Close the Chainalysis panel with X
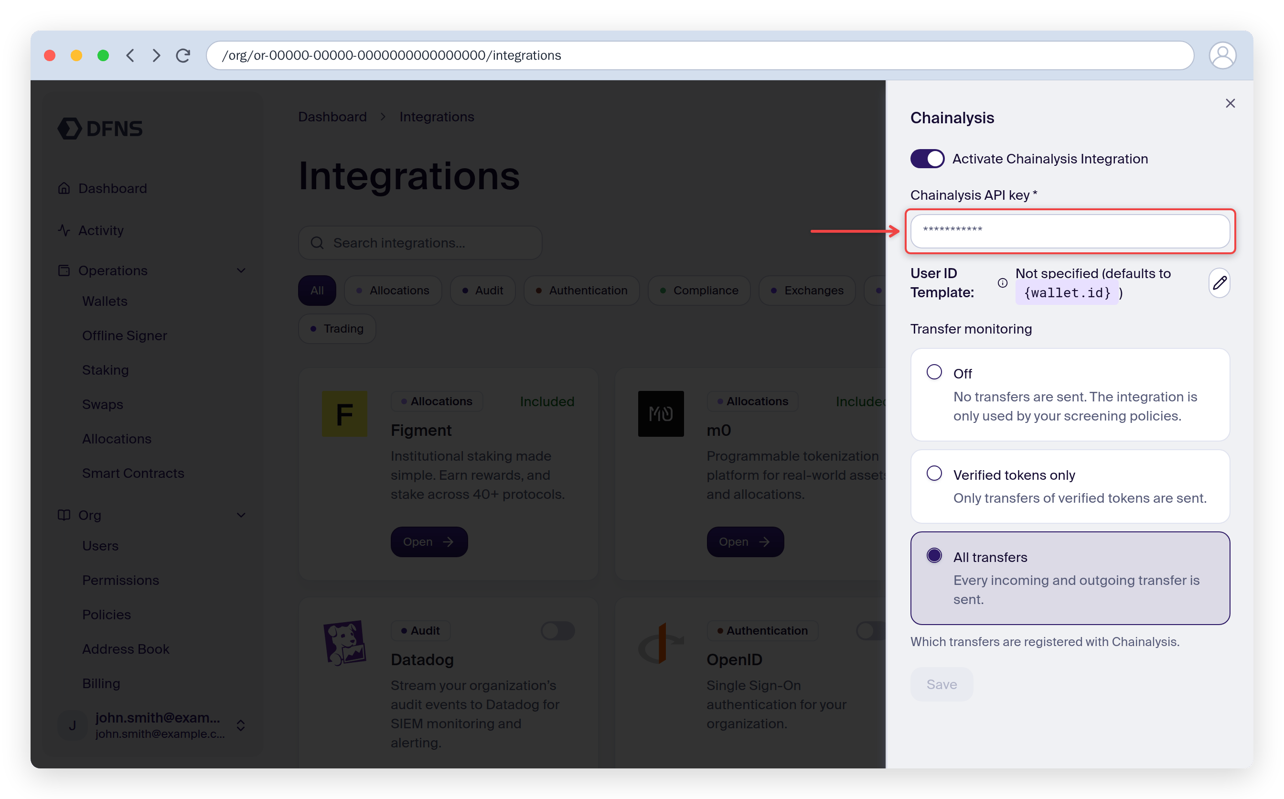The height and width of the screenshot is (799, 1284). click(1230, 103)
